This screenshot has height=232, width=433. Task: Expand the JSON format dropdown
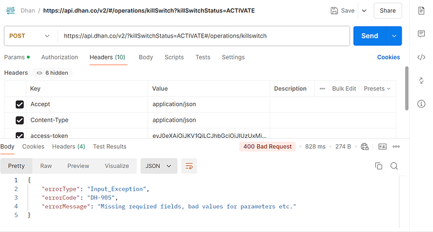coord(159,166)
